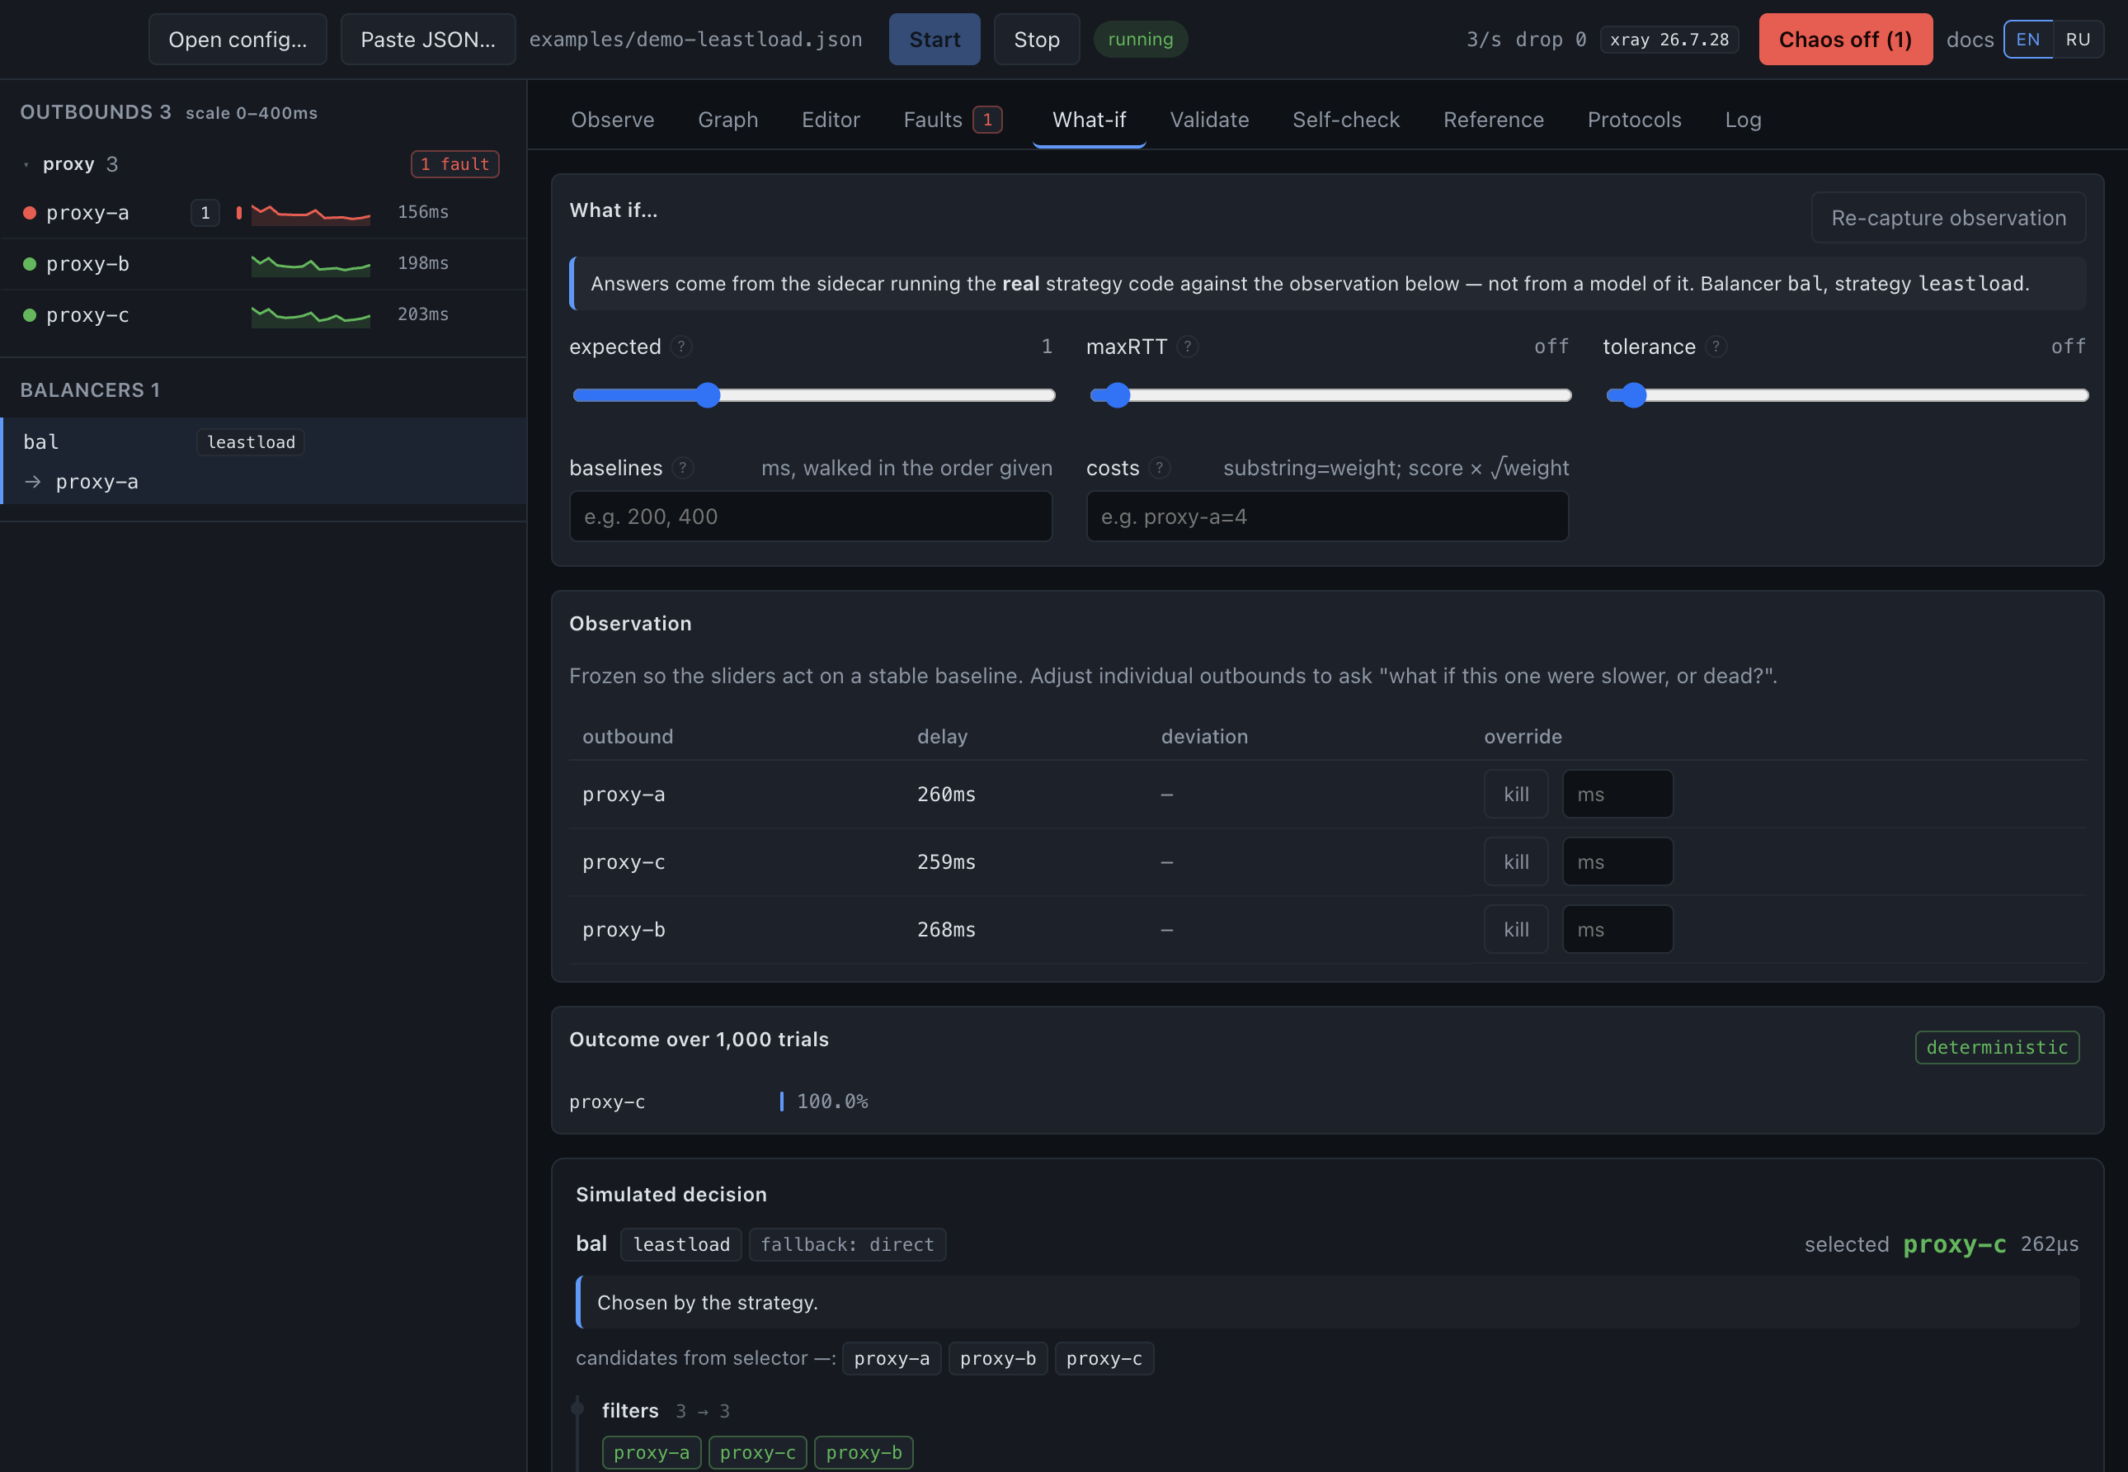The image size is (2128, 1472).
Task: Click the 260ms delay value
Action: click(x=946, y=795)
